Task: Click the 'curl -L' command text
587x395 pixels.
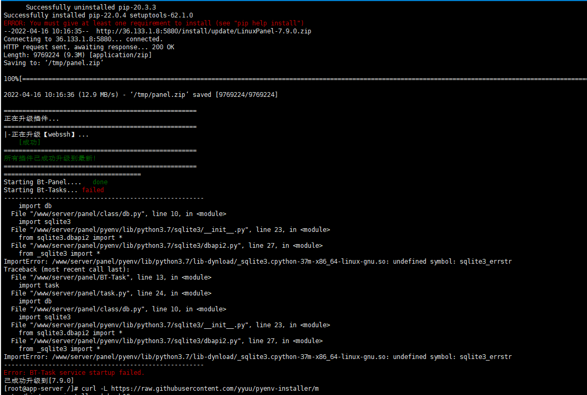Action: point(94,389)
